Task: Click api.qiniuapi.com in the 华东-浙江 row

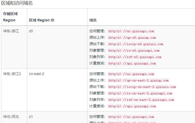Action: (132, 63)
